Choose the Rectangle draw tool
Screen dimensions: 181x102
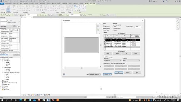pyautogui.click(x=77, y=6)
